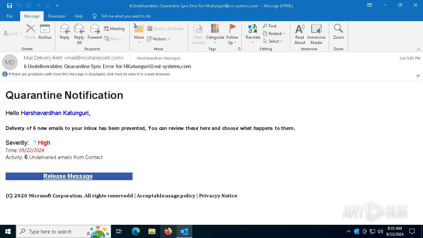Screen dimensions: 423x238
Task: Delete the message
Action: (30, 32)
